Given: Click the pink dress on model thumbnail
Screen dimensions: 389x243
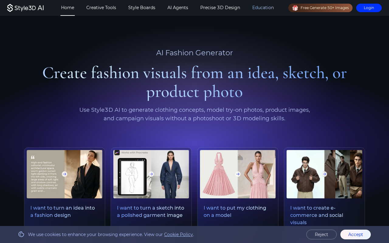Looking at the screenshot, I should click(257, 174).
